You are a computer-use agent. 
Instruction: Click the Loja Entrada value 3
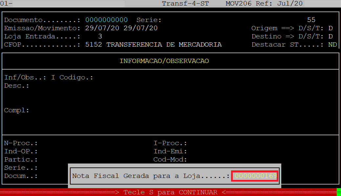pos(100,36)
